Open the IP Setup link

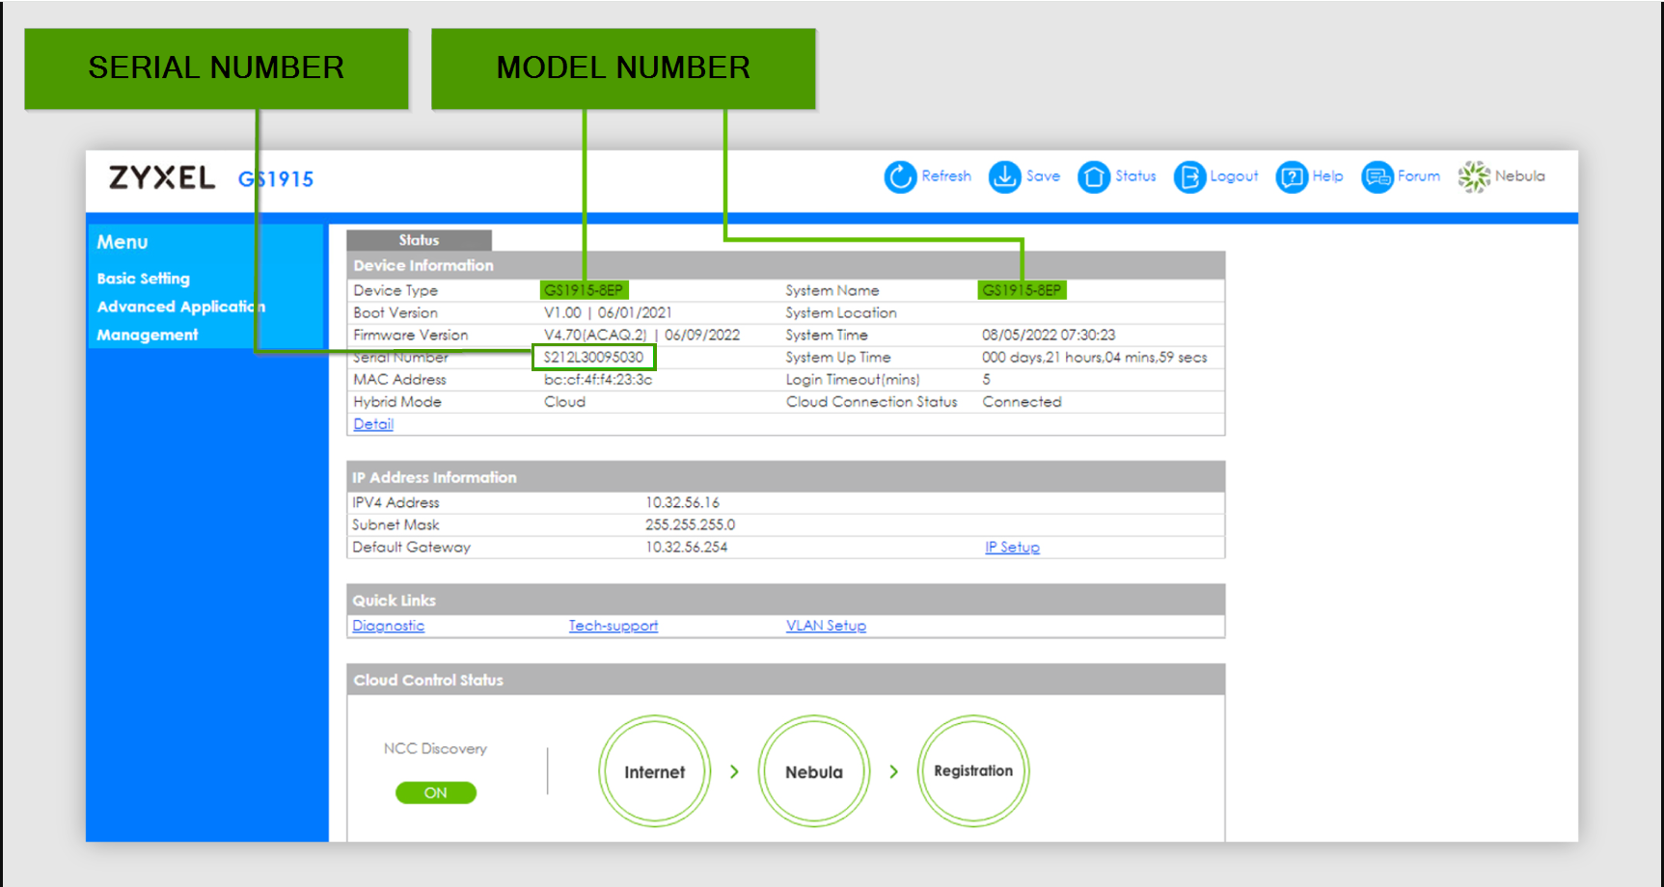pos(1012,548)
